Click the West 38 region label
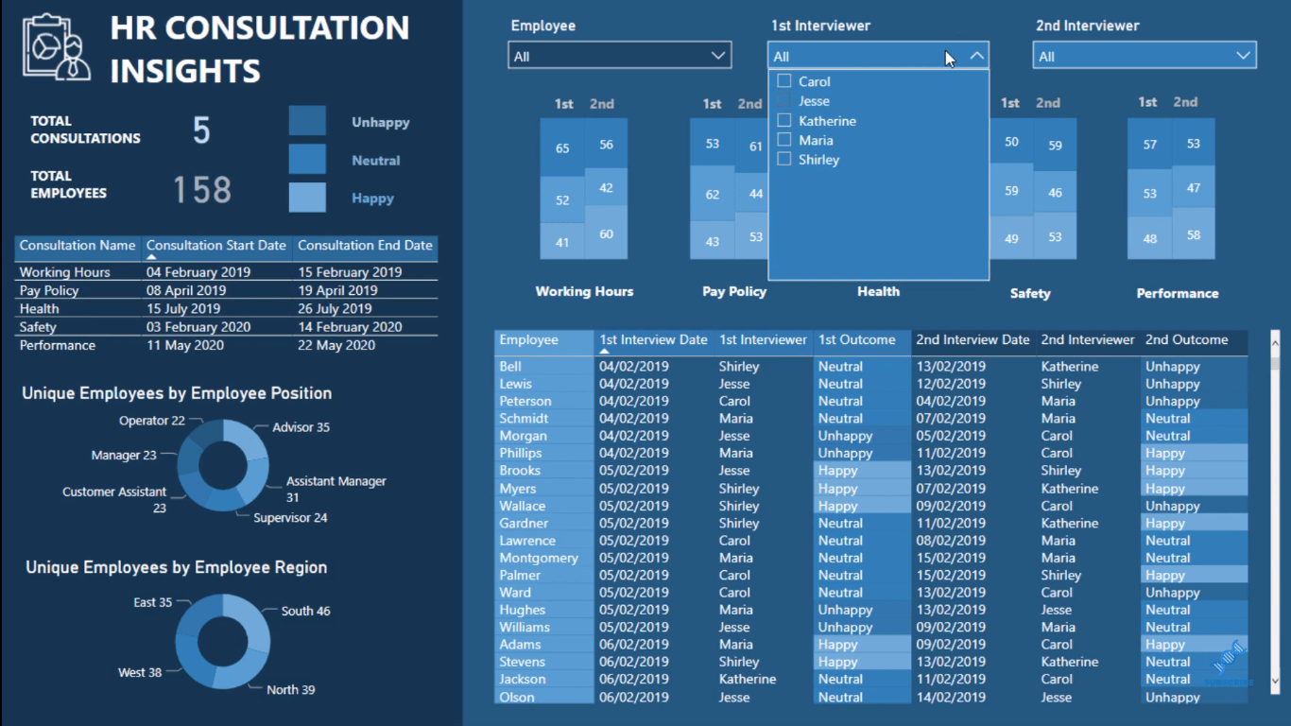Viewport: 1291px width, 726px height. (140, 672)
